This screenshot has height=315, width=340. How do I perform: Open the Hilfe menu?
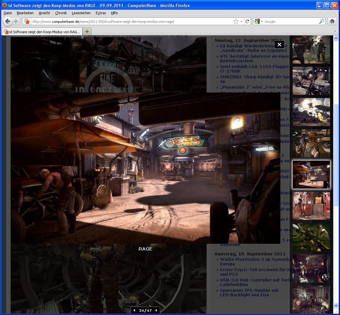click(x=114, y=13)
